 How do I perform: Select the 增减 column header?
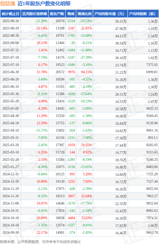(71, 14)
